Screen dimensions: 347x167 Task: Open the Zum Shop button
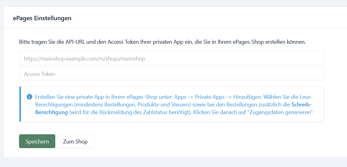point(76,141)
